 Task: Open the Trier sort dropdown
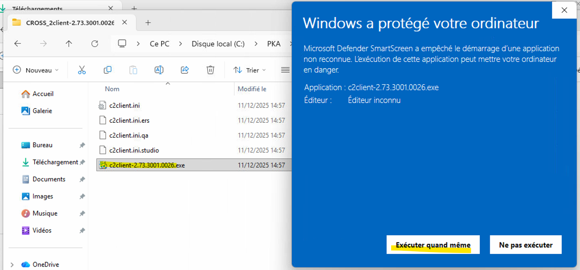click(250, 70)
